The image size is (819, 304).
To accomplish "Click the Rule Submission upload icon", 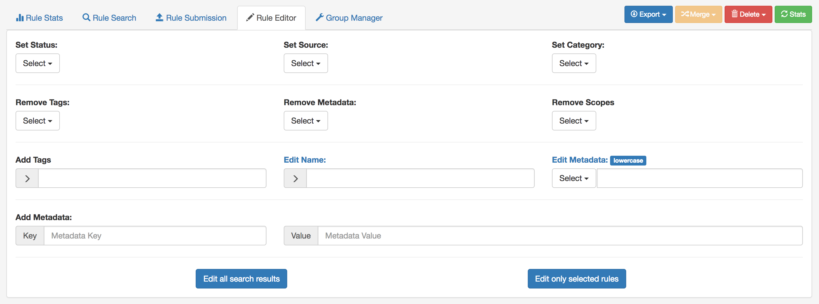I will (x=159, y=18).
